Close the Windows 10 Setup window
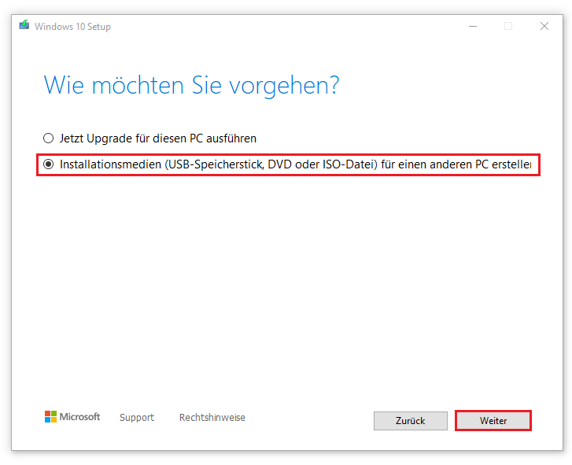Viewport: 572px width, 465px height. click(544, 26)
